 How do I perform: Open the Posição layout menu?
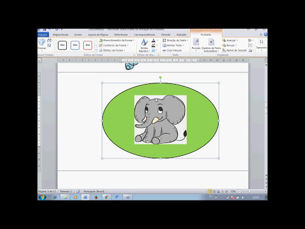(x=196, y=45)
